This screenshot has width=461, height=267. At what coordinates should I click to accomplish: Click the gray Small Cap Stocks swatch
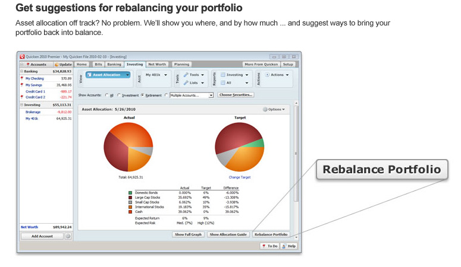[130, 202]
